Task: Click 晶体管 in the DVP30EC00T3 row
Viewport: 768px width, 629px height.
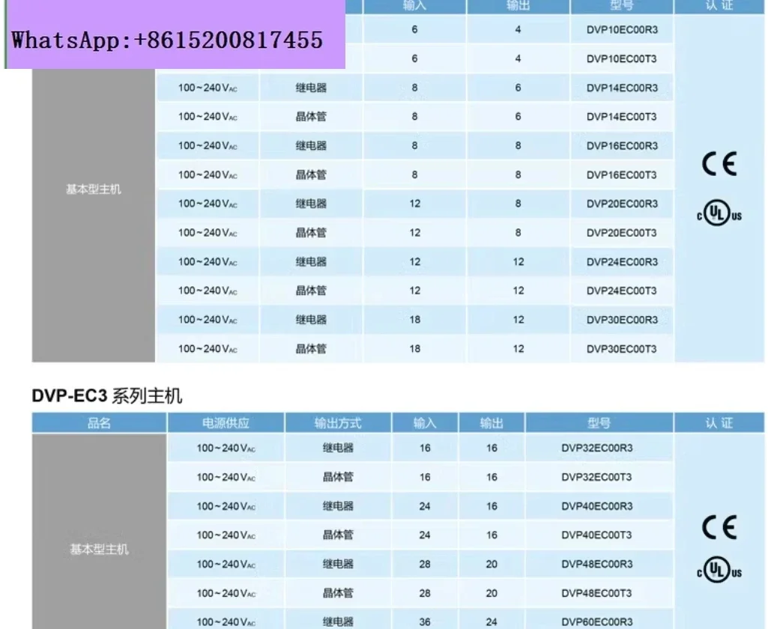Action: click(x=311, y=349)
